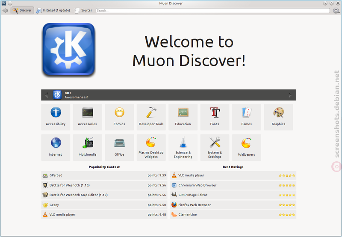Click the window menu icon in title bar
This screenshot has height=237, width=342.
pos(4,3)
